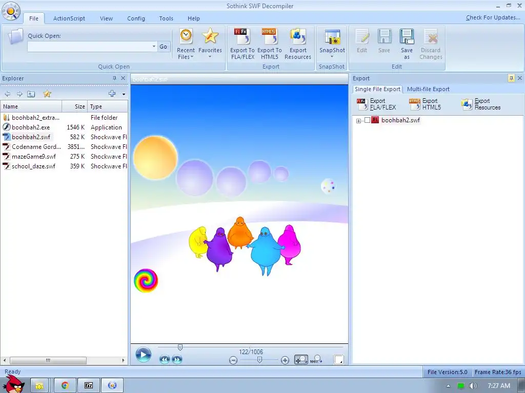Viewport: 525px width, 393px height.
Task: Set preview zoom to 100%
Action: click(x=316, y=360)
